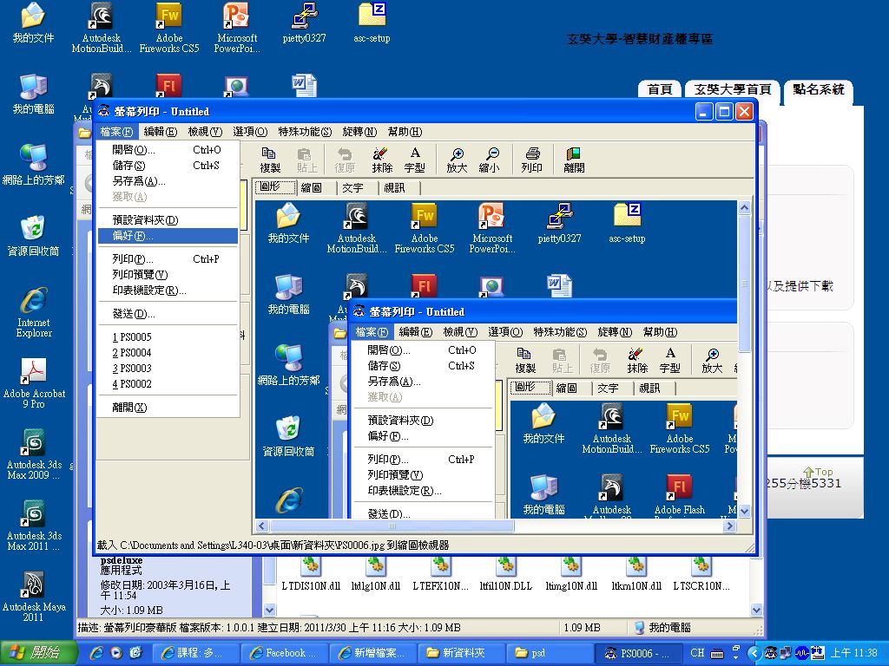
Task: Exit the app using the 離開 toolbar icon
Action: click(x=573, y=160)
